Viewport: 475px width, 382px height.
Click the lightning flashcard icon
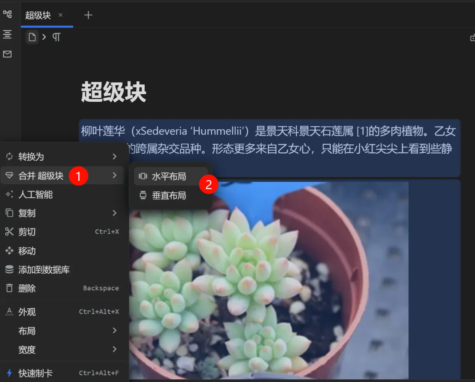[x=9, y=373]
